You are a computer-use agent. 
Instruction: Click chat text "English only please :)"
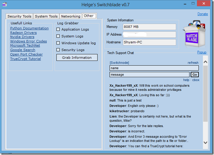click(143, 106)
